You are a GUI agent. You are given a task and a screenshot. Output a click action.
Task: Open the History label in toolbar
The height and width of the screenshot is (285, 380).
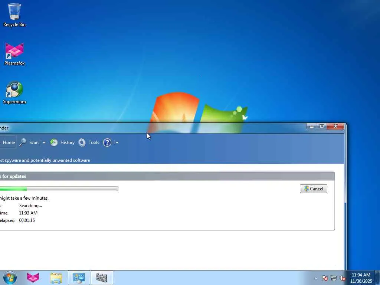click(68, 142)
